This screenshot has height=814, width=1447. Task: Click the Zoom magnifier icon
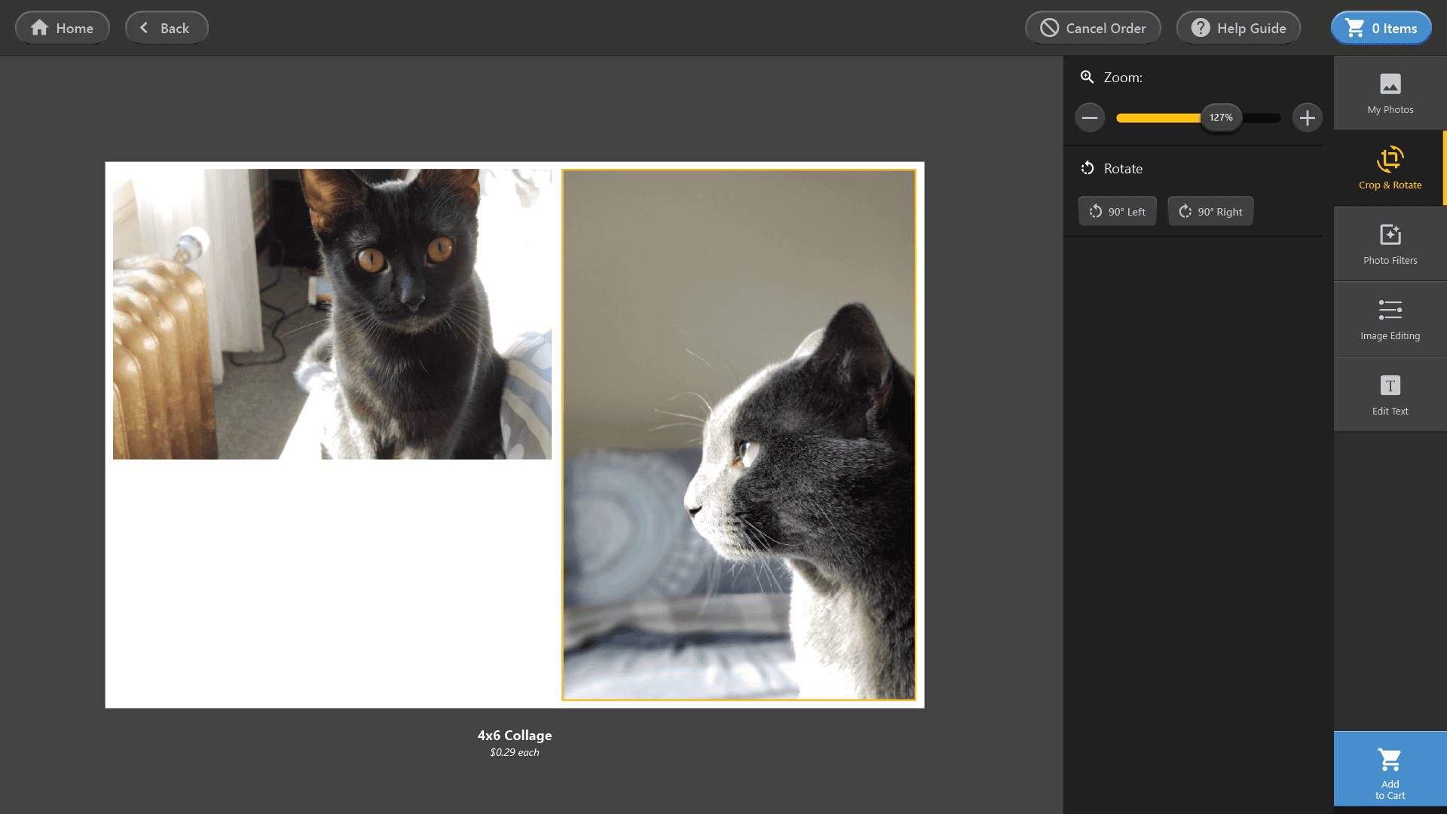[1087, 77]
